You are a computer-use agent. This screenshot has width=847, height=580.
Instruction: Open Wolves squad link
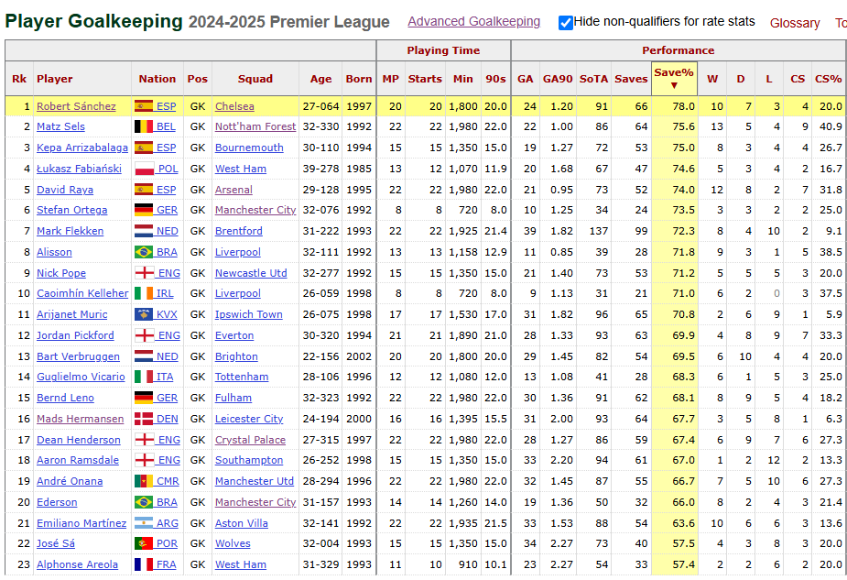point(233,542)
